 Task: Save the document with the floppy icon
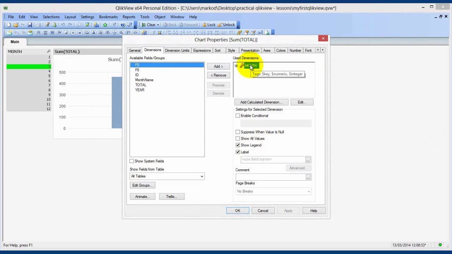pyautogui.click(x=30, y=25)
